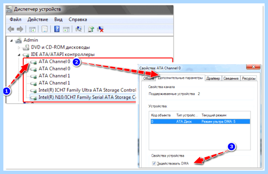Select the ATA Диск device row
The width and height of the screenshot is (268, 174).
(x=200, y=121)
